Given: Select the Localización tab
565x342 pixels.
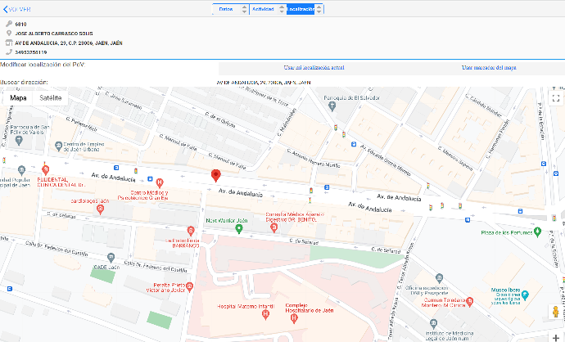Looking at the screenshot, I should 301,9.
